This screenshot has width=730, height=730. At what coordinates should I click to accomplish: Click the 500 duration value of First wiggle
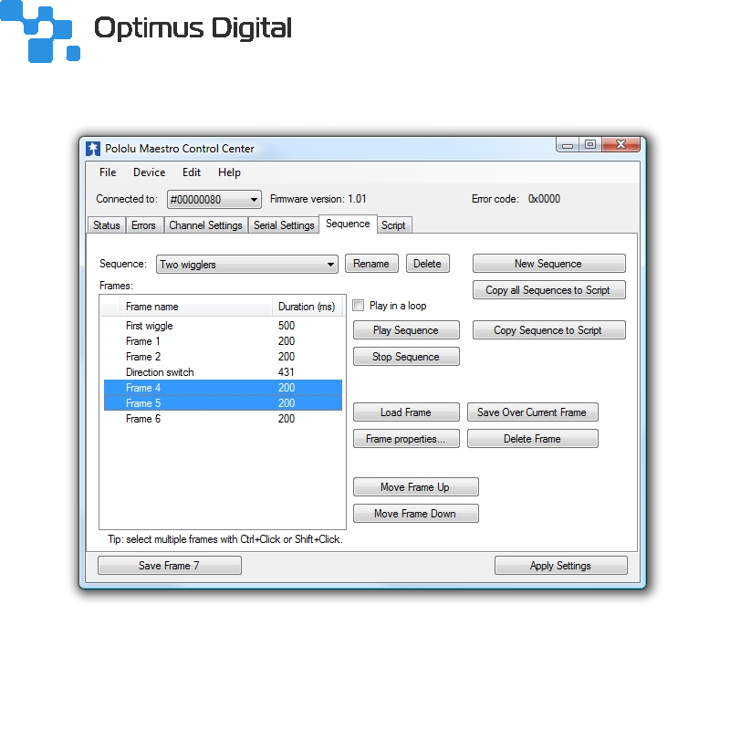[x=287, y=326]
